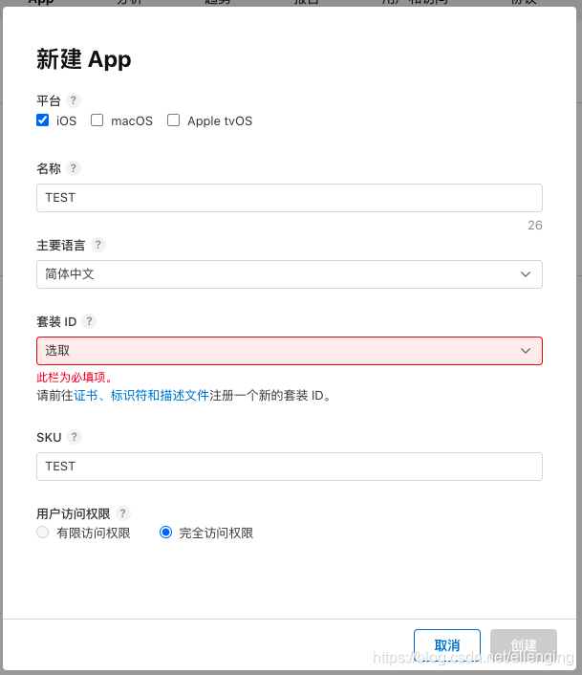Open the help icon next to 名称
Viewport: 582px width, 675px height.
tap(74, 168)
